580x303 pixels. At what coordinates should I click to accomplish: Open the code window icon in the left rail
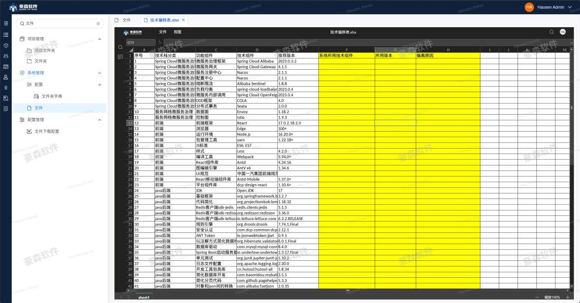point(6,66)
